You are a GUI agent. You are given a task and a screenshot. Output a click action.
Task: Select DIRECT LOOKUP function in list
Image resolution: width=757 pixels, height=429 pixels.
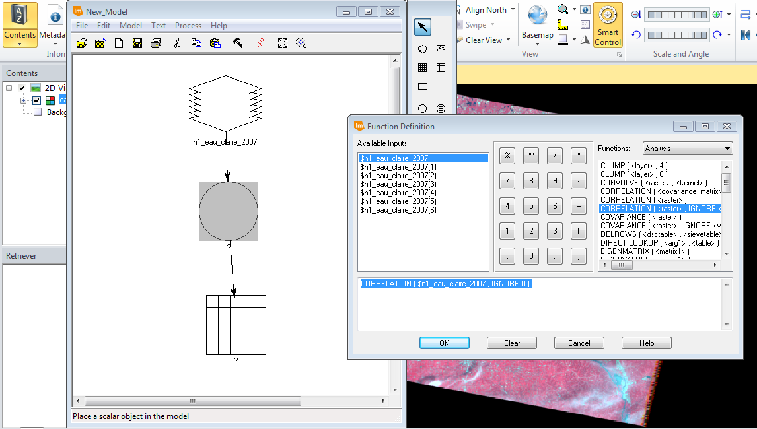click(659, 244)
